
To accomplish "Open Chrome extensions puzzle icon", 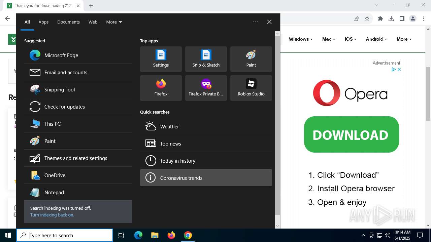I will pos(380,18).
